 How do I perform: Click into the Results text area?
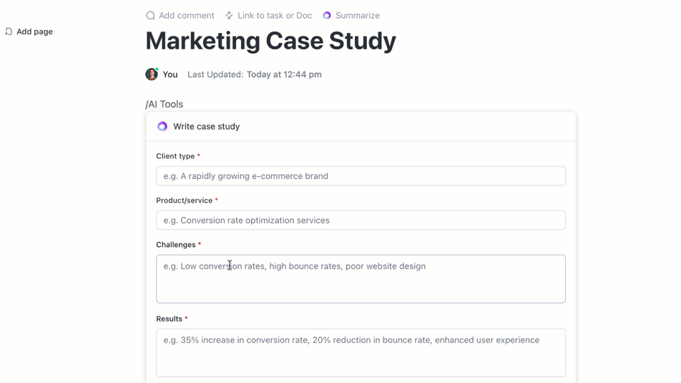[x=361, y=353]
